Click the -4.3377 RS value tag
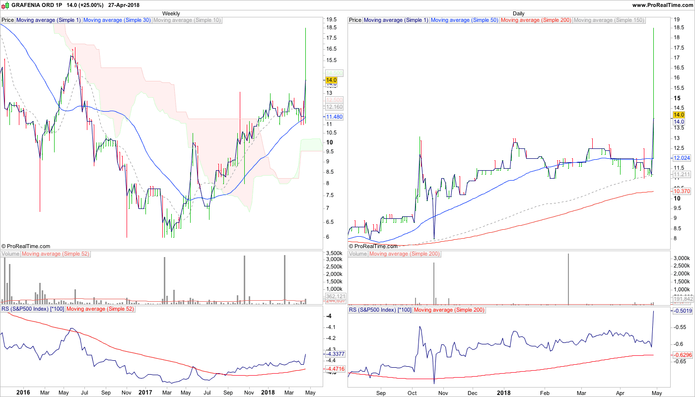The image size is (695, 397). (x=335, y=354)
